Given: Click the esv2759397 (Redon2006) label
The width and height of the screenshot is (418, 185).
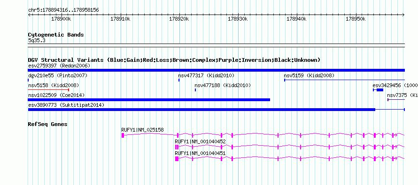Looking at the screenshot, I should (59, 66).
